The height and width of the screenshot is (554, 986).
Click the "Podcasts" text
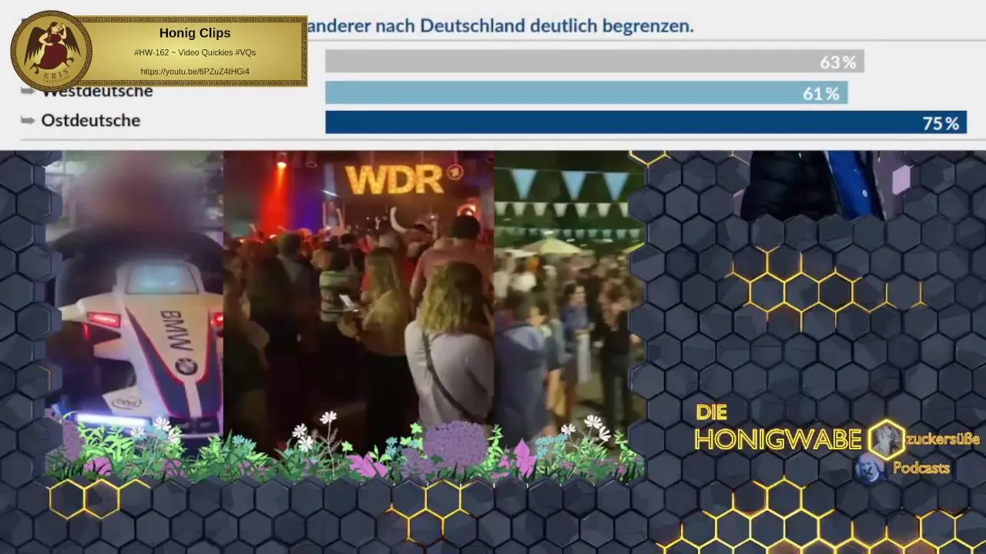[921, 468]
